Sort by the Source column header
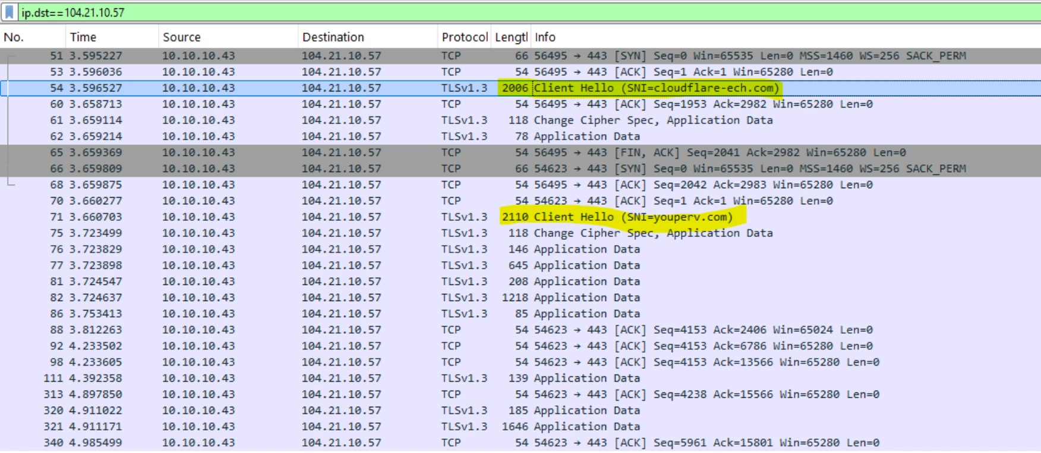Image resolution: width=1041 pixels, height=453 pixels. click(229, 37)
